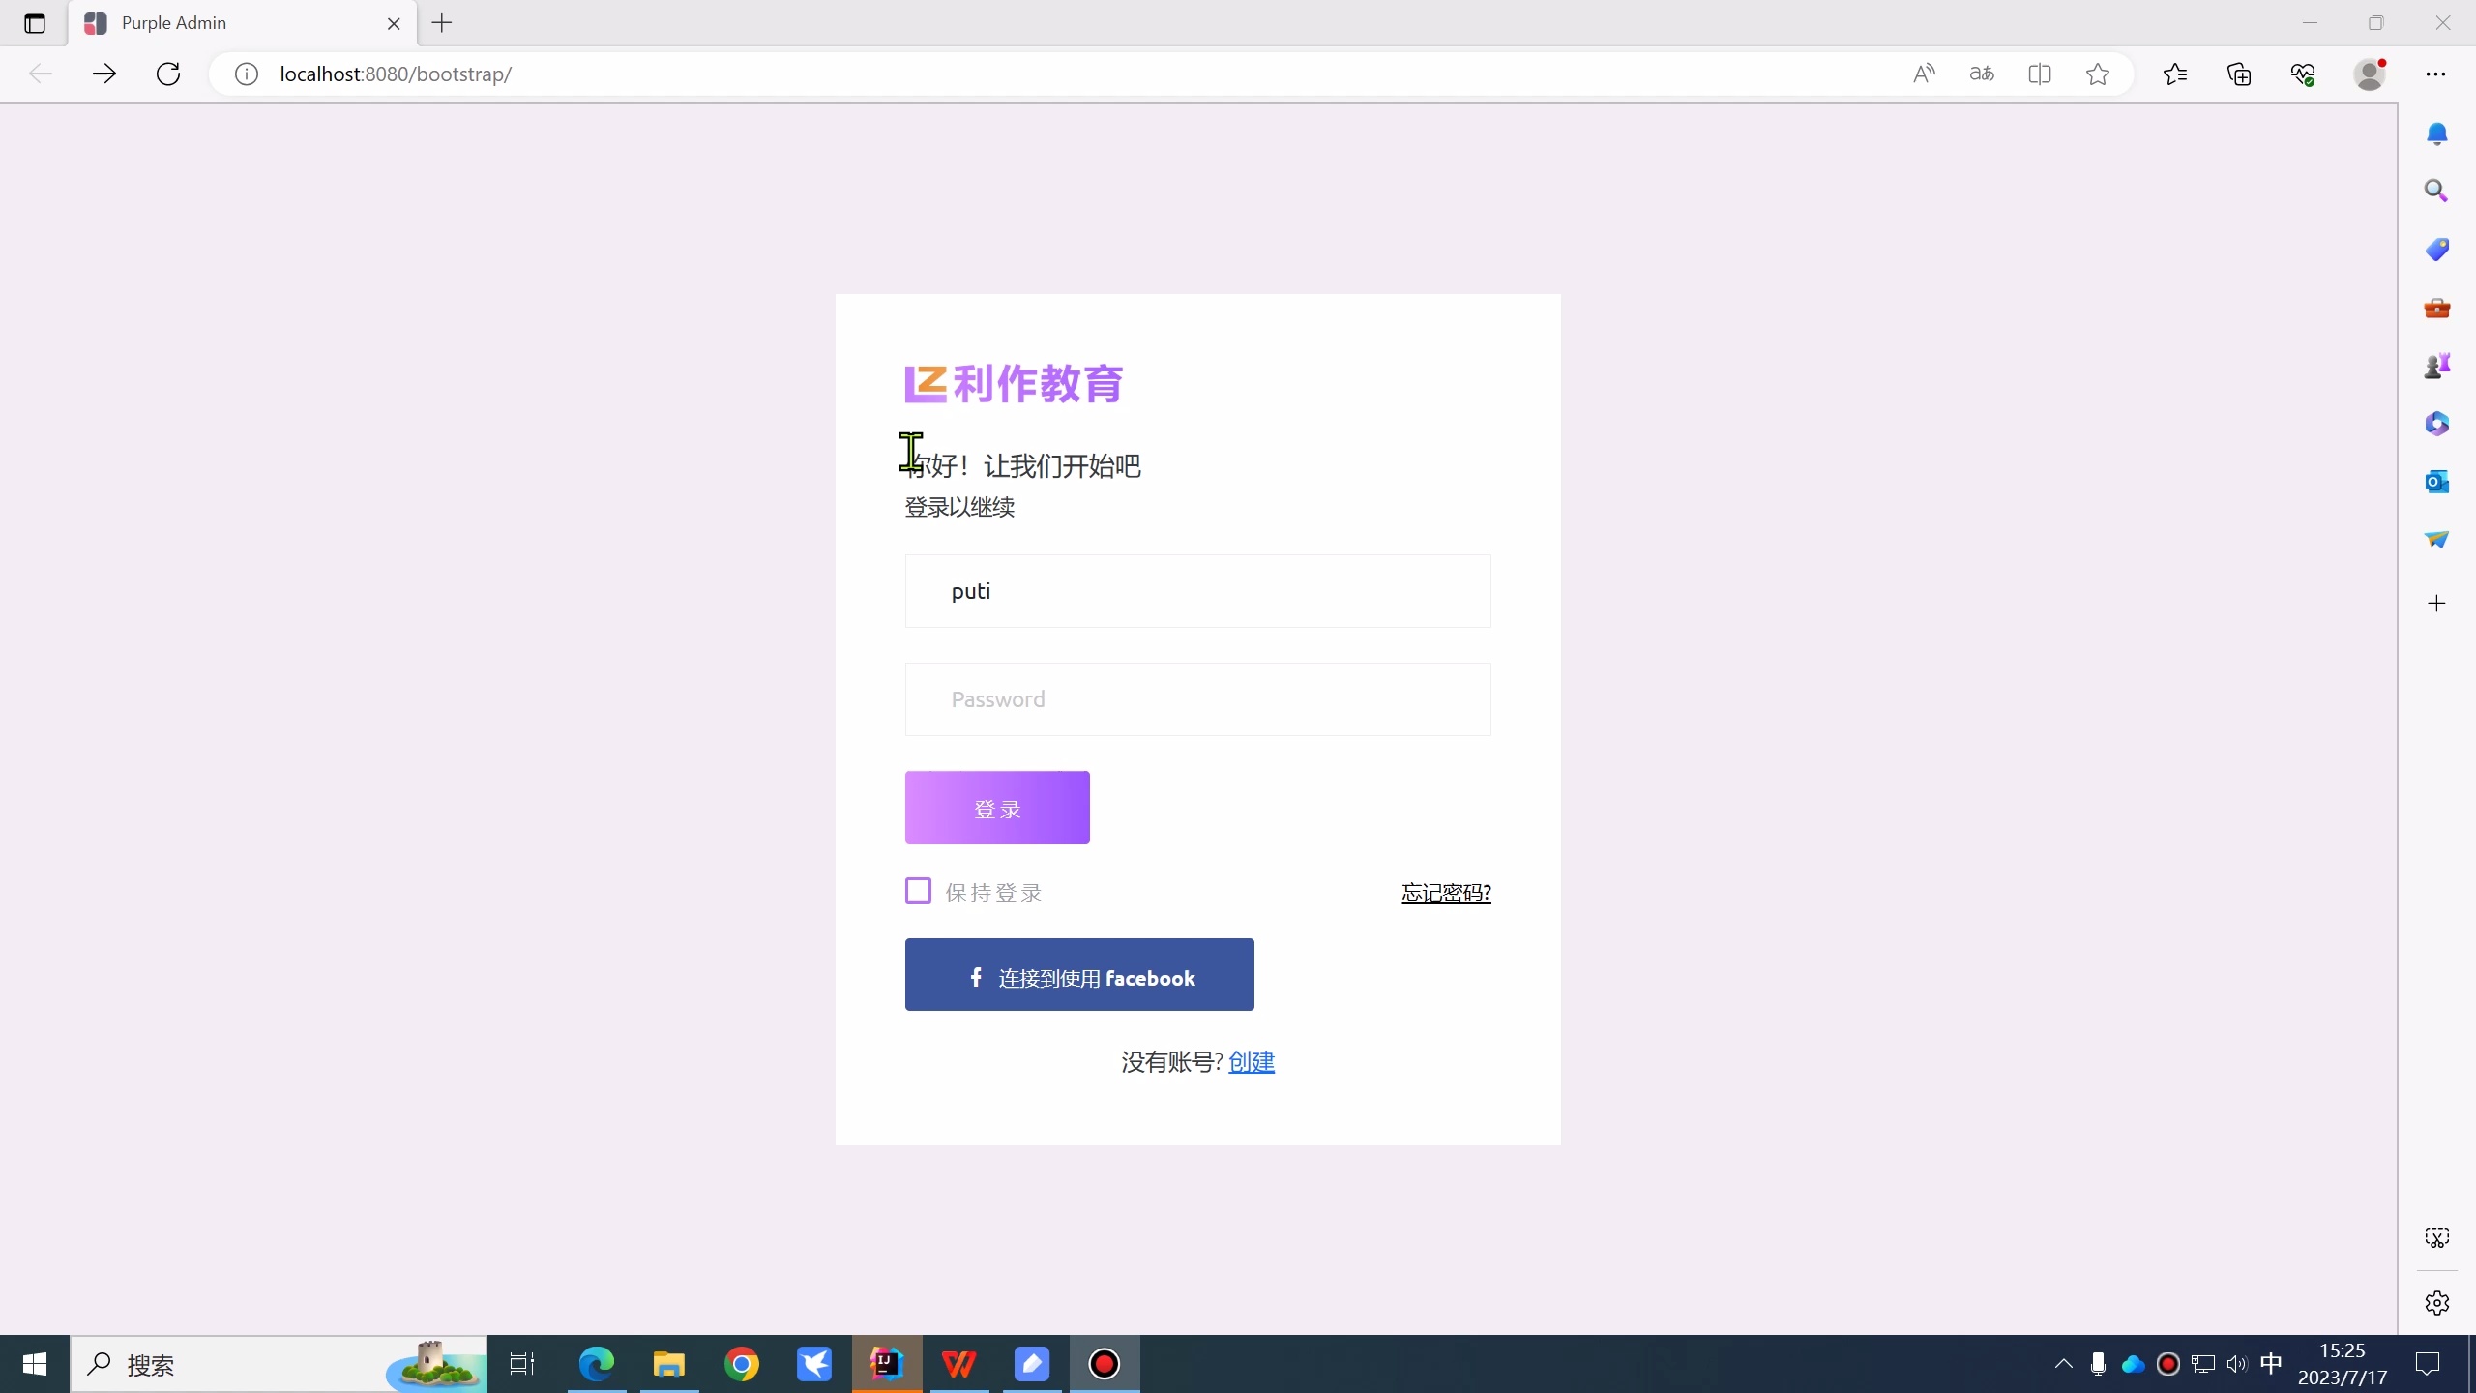
Task: Open the 忘记密码 link
Action: pyautogui.click(x=1445, y=892)
